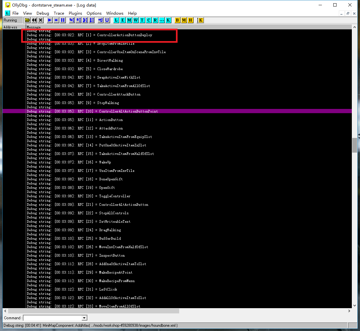Show References with cyan R button

click(155, 20)
